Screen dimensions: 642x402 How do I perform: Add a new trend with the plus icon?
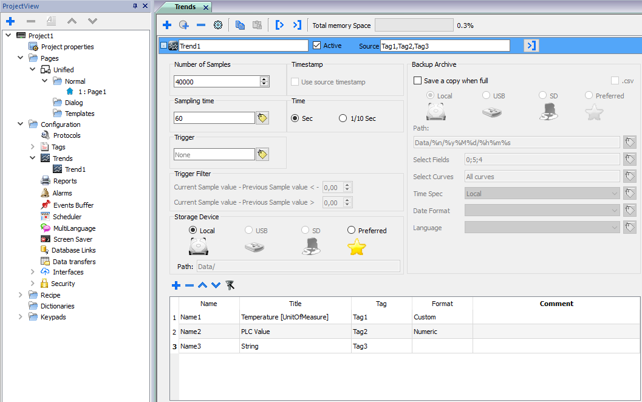point(167,25)
